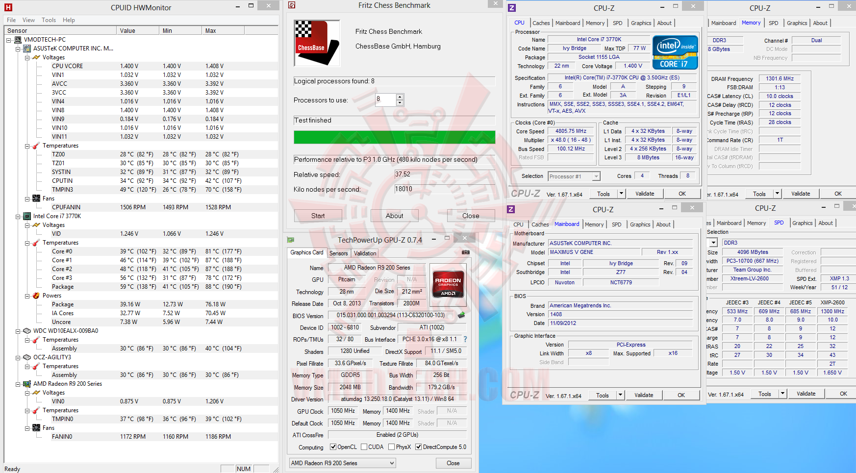Viewport: 856px width, 473px height.
Task: Open Caches tab in the CPU tab CPU-Z window
Action: click(541, 23)
